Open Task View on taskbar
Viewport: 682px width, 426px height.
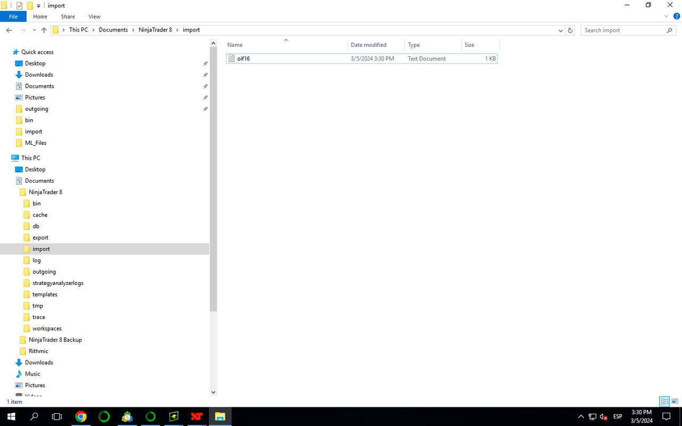57,416
